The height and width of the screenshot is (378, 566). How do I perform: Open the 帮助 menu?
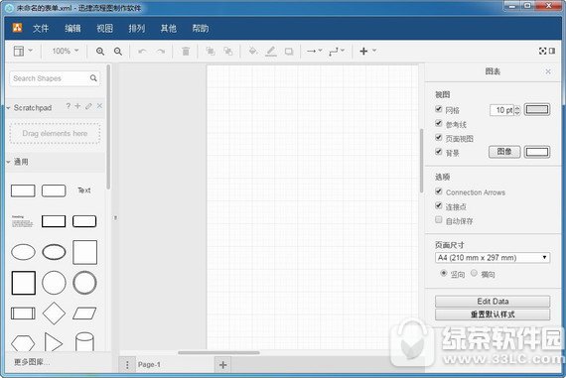tap(201, 28)
